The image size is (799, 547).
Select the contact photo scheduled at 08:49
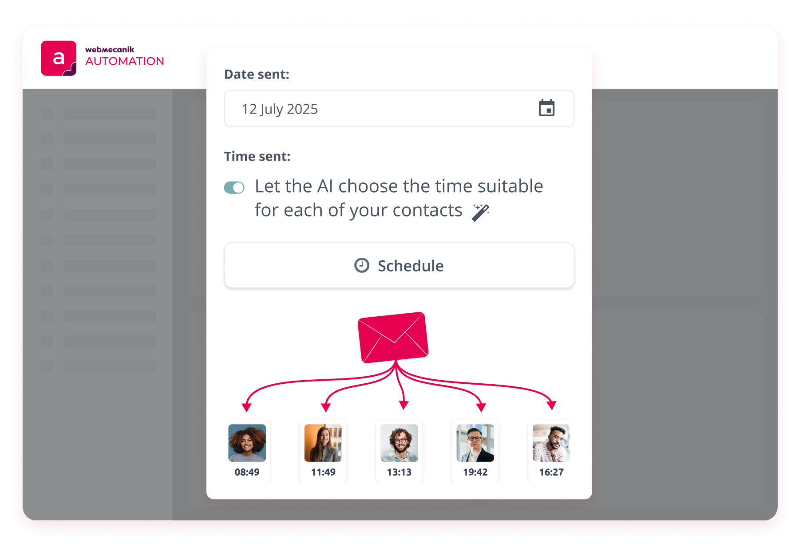tap(247, 443)
